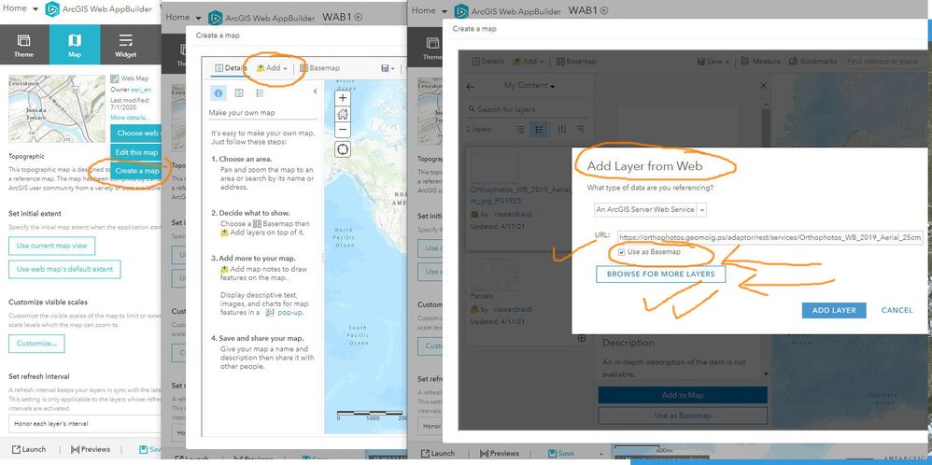Close the layer search panel with X
This screenshot has width=932, height=465.
tap(763, 86)
